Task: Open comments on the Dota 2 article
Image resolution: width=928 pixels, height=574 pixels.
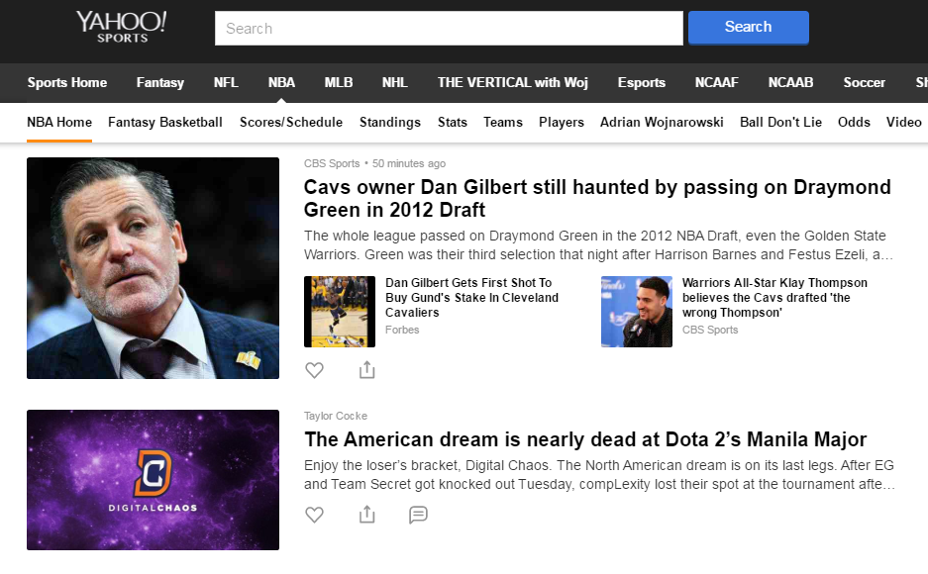Action: [418, 515]
